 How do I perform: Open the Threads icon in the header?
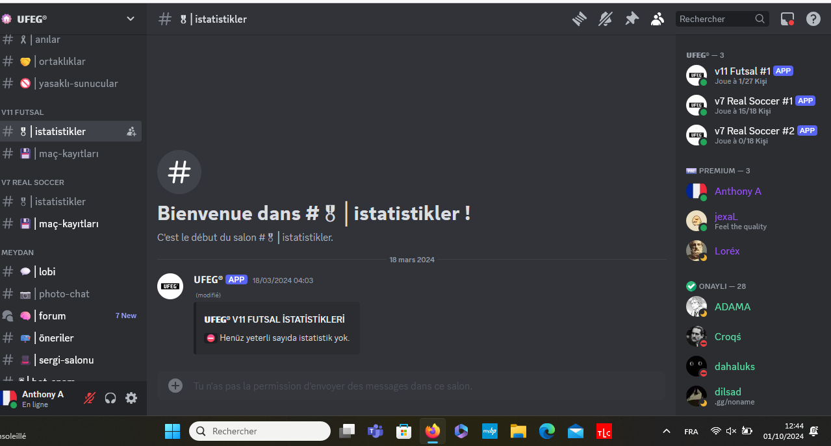coord(579,19)
